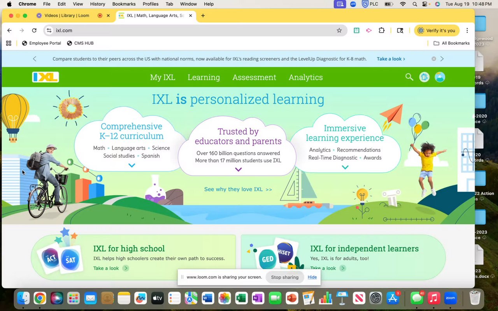Click the Real-Time Diagnostic text
The image size is (498, 311).
tap(333, 158)
